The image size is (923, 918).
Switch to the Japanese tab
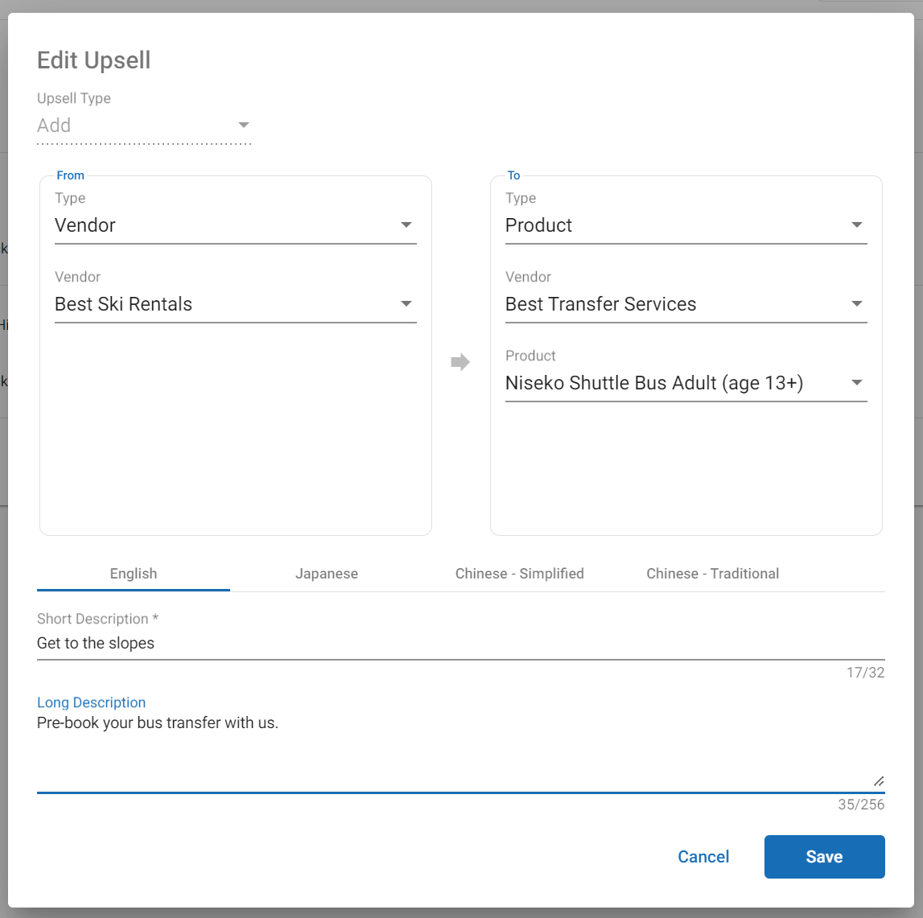click(327, 574)
